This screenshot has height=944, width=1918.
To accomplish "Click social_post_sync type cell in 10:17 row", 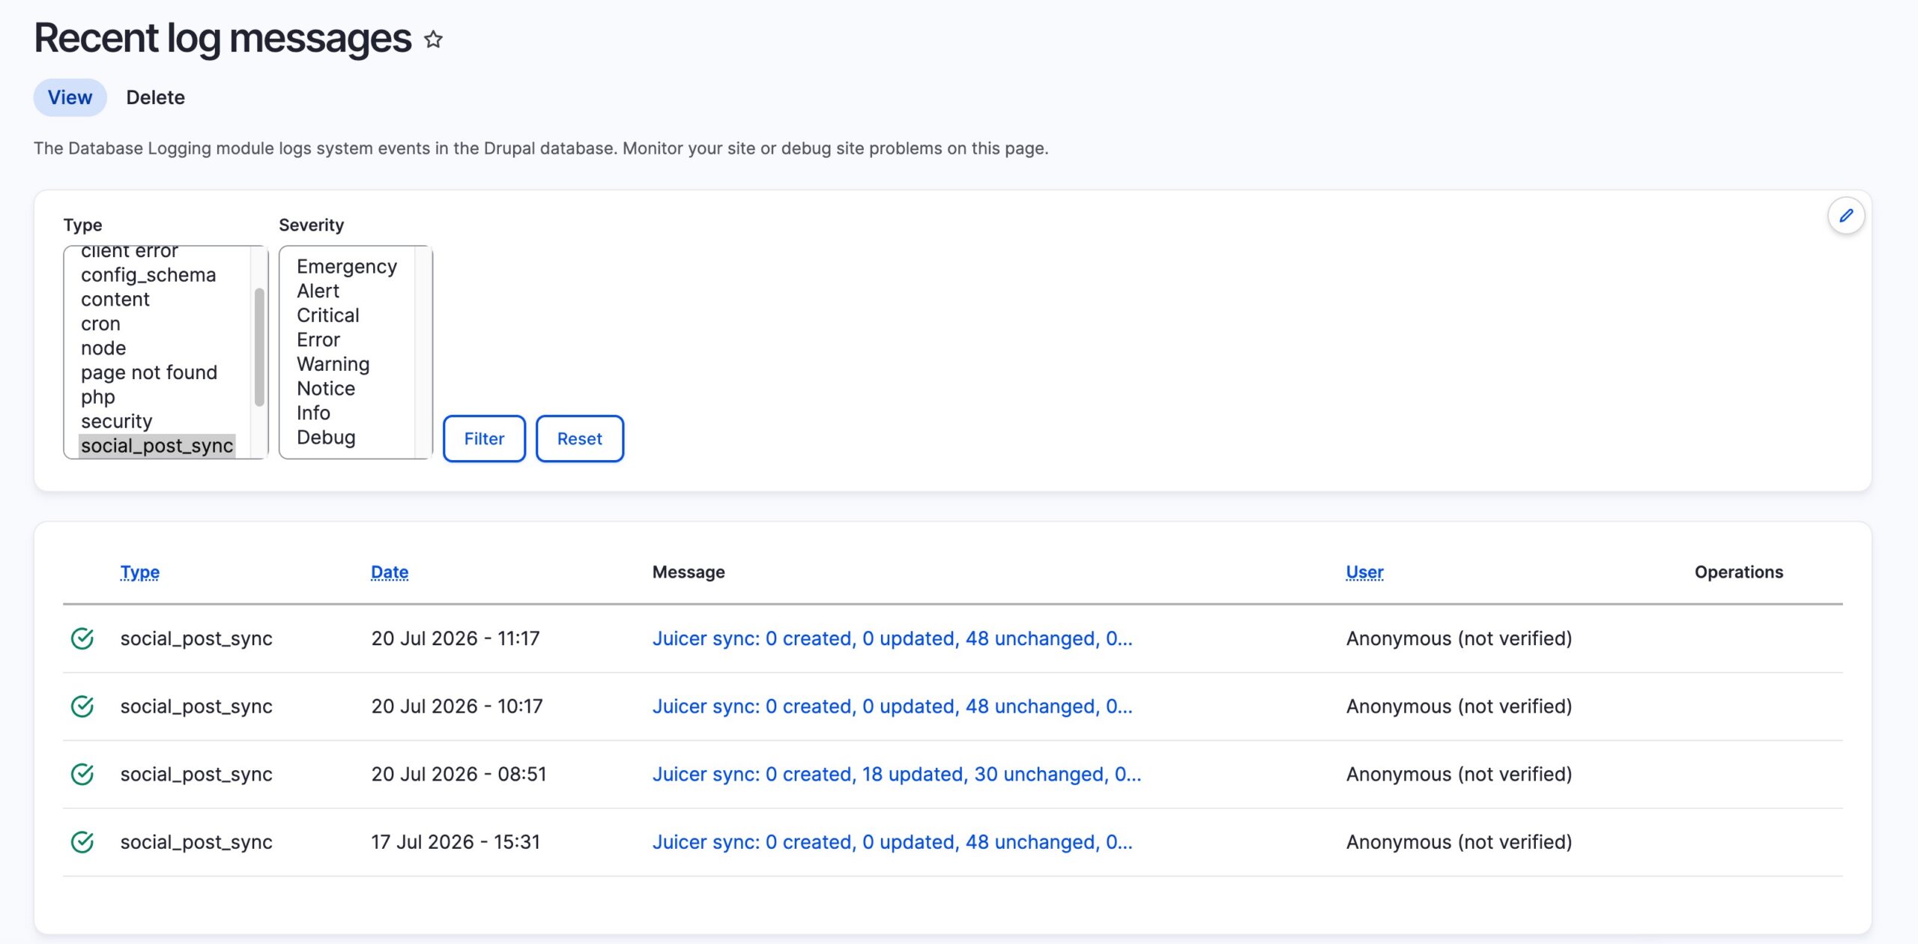I will click(x=196, y=707).
